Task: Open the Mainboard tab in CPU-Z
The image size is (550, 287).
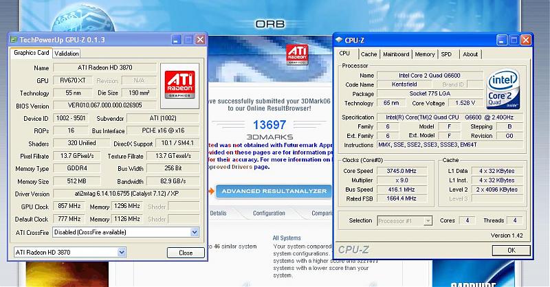Action: pyautogui.click(x=396, y=54)
